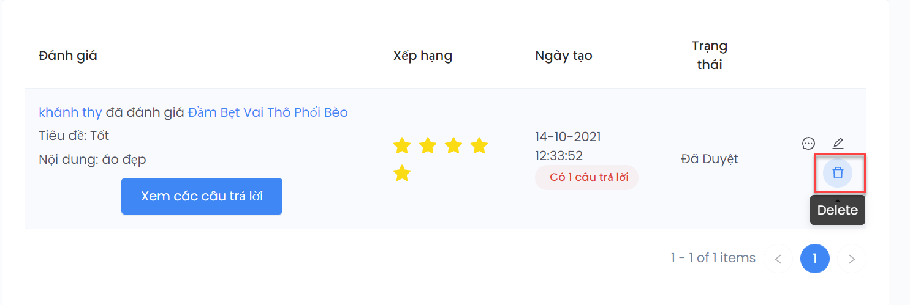Open the "Xem các câu trả lời" button

(202, 196)
